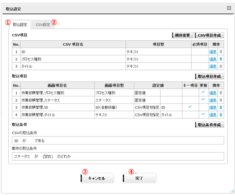Select the 取込設定 tab

coord(20,25)
